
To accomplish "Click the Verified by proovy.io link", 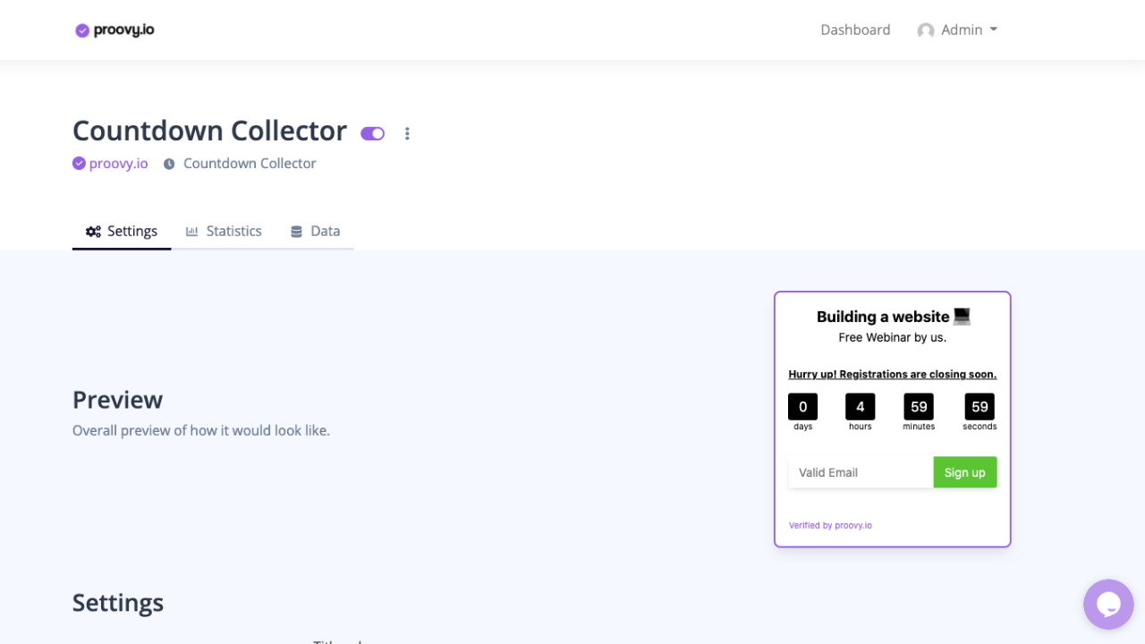I will (x=830, y=525).
